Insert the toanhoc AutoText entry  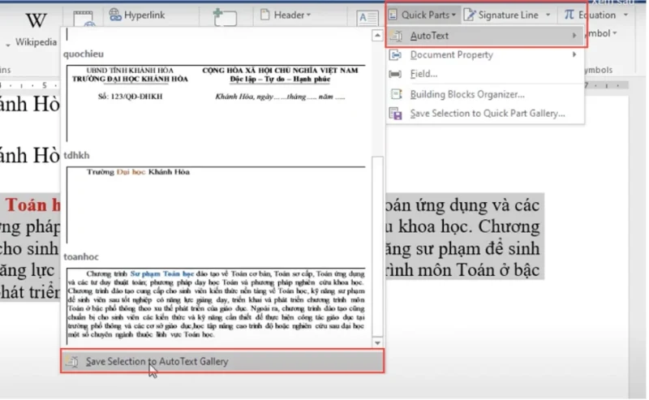coord(216,306)
